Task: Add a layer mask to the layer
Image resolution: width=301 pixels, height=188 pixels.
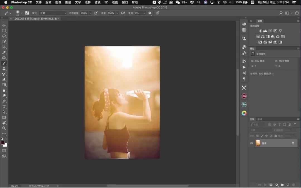Action: (x=271, y=185)
